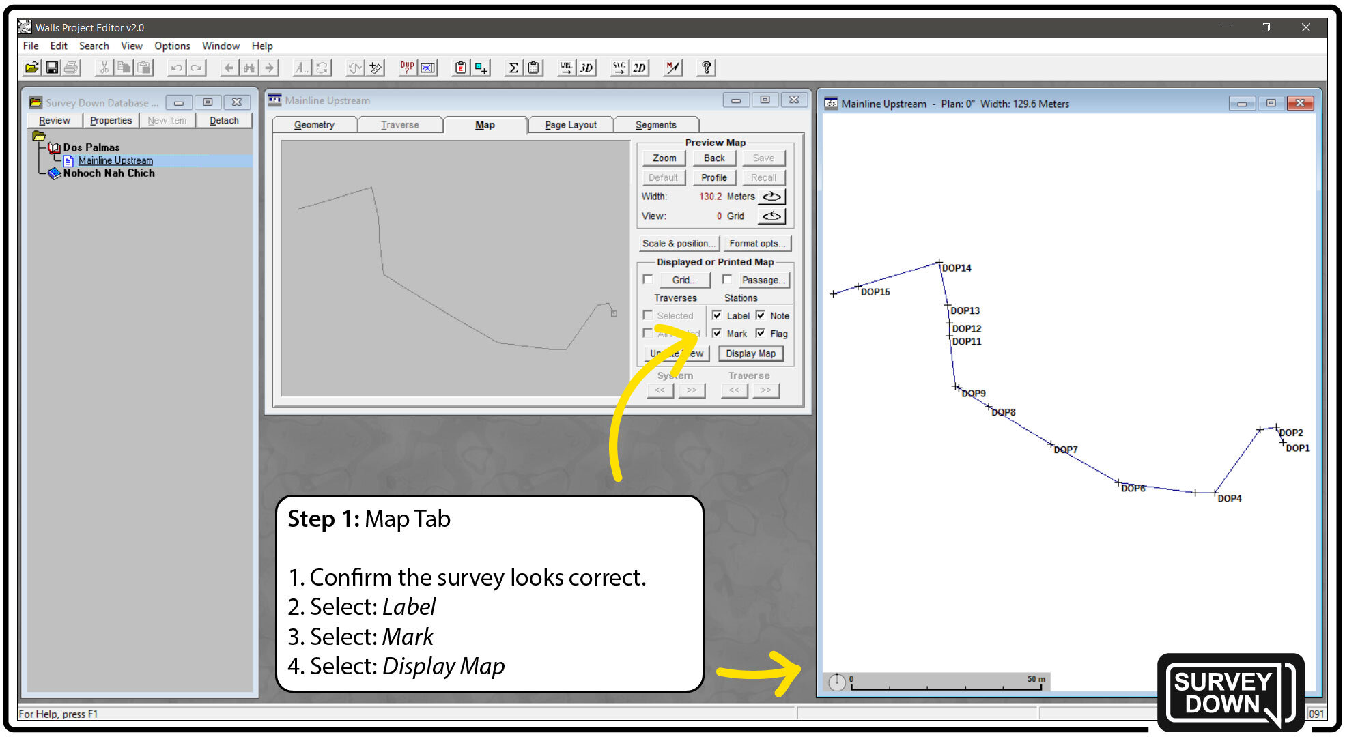This screenshot has height=737, width=1345.
Task: Click the Paste toolbar icon
Action: pyautogui.click(x=143, y=68)
